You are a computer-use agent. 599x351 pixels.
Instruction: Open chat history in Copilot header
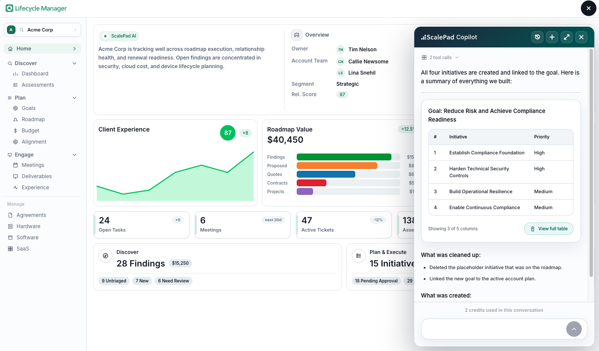tap(537, 37)
